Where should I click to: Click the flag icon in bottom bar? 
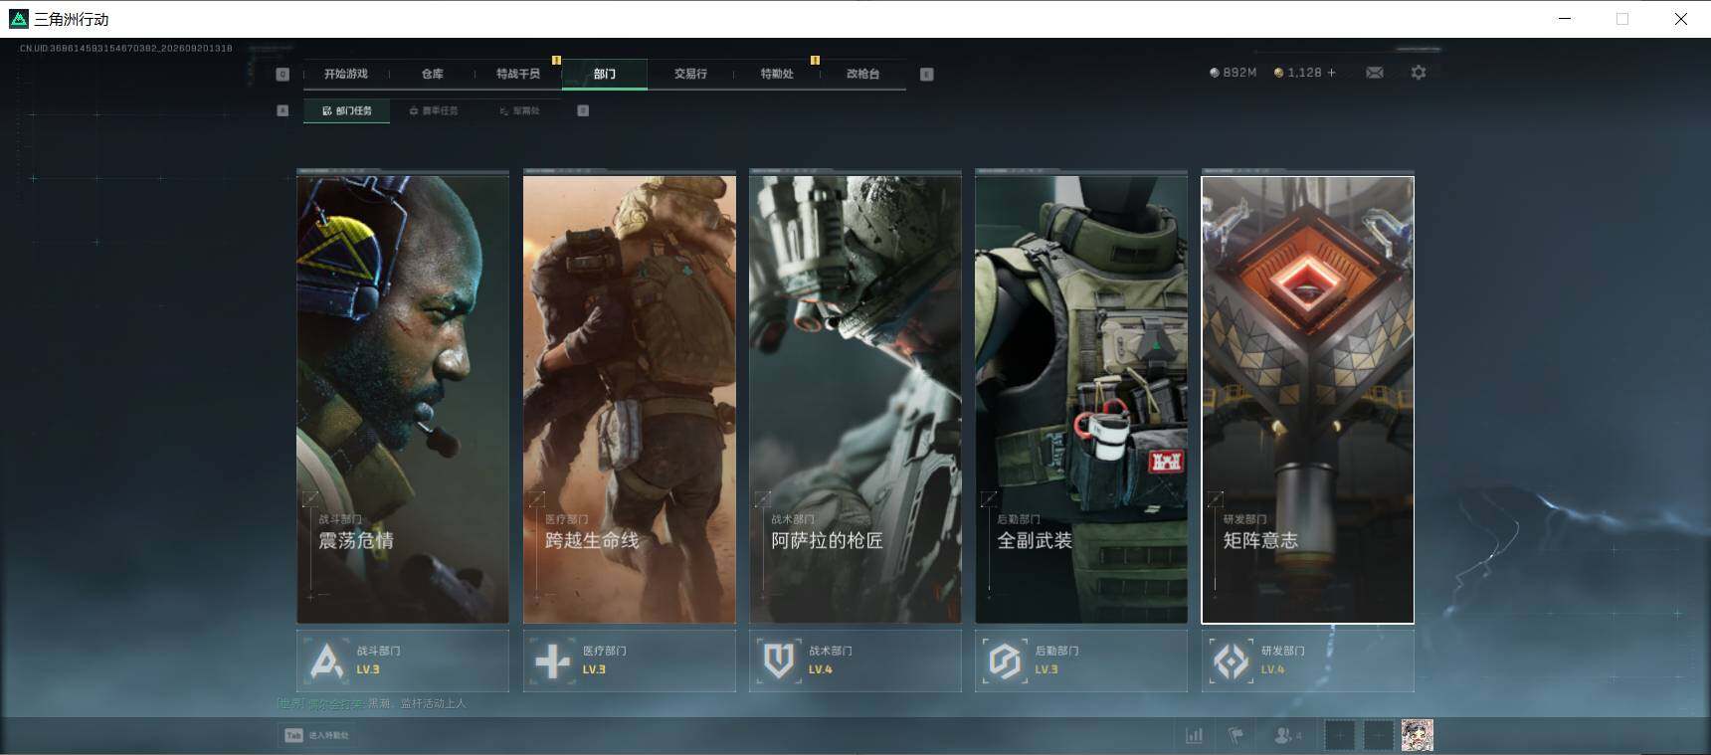tap(1236, 735)
